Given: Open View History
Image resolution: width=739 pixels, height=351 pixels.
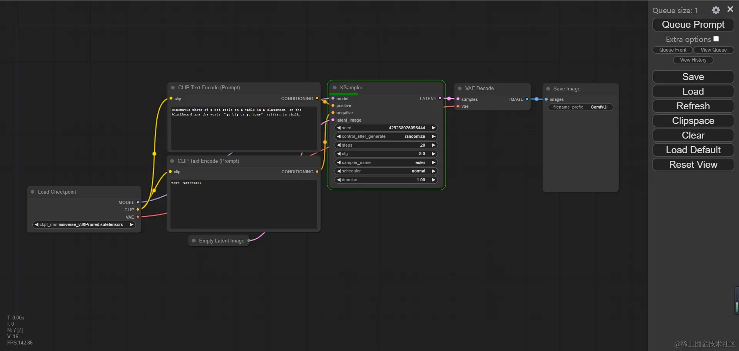Looking at the screenshot, I should click(x=693, y=60).
